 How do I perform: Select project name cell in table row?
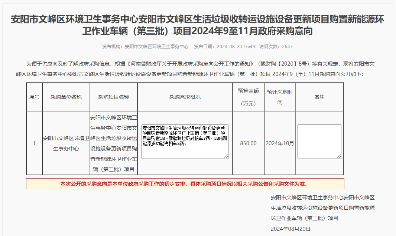click(114, 143)
